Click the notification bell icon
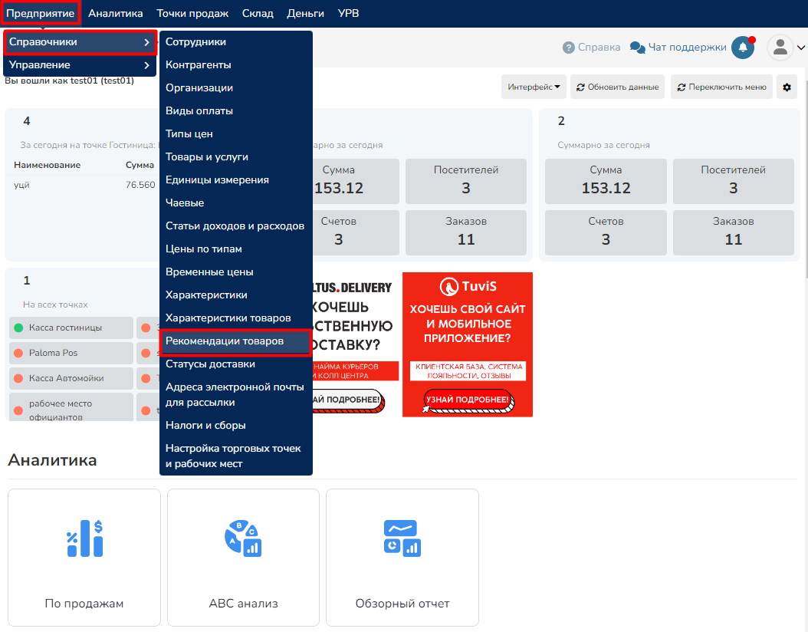This screenshot has width=808, height=632. click(742, 48)
